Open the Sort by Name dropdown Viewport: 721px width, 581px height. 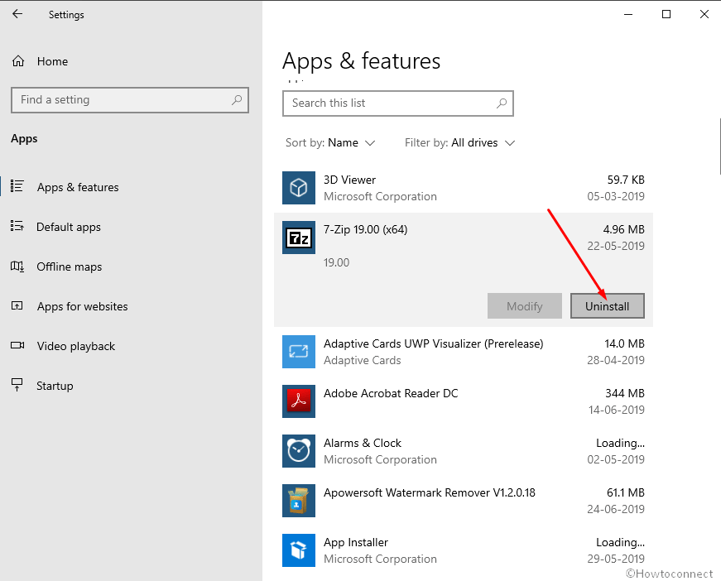pyautogui.click(x=330, y=143)
